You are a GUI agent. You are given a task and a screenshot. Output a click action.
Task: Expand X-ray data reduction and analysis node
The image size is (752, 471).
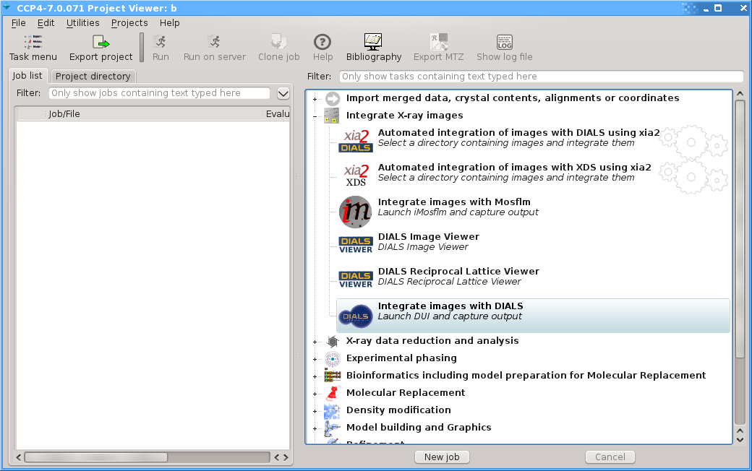pos(315,342)
